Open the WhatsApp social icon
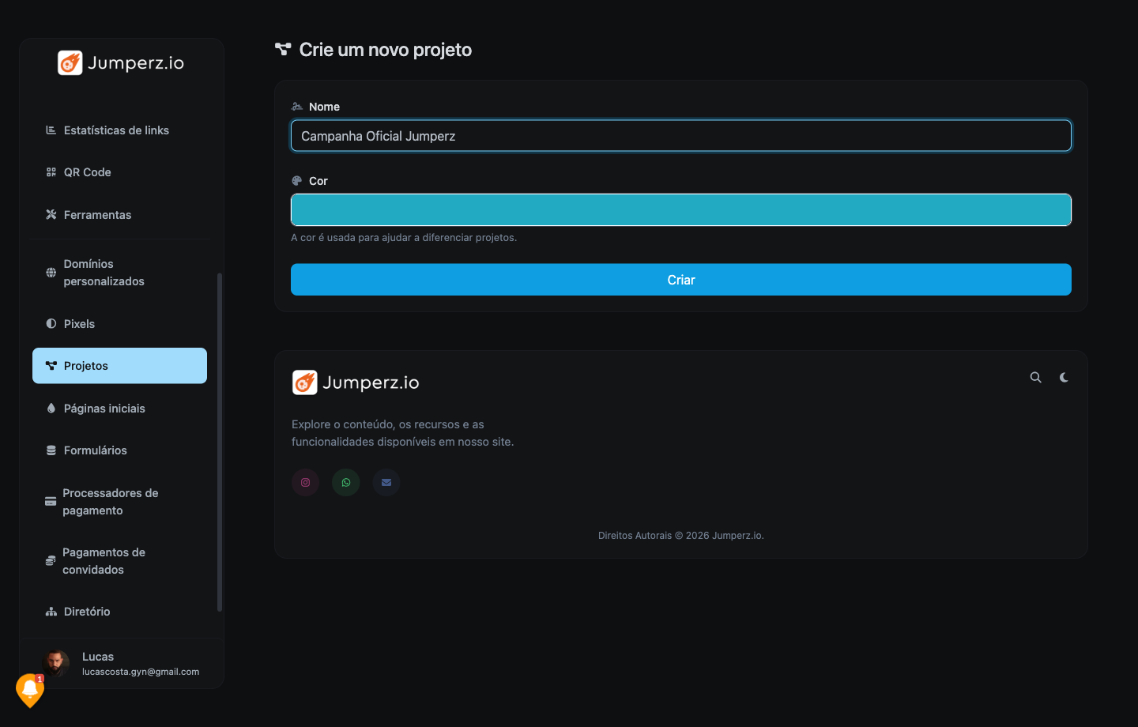1138x727 pixels. [345, 482]
